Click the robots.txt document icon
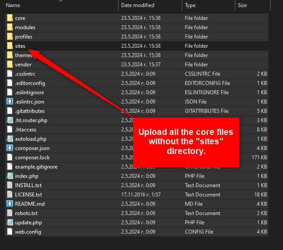 tap(10, 213)
